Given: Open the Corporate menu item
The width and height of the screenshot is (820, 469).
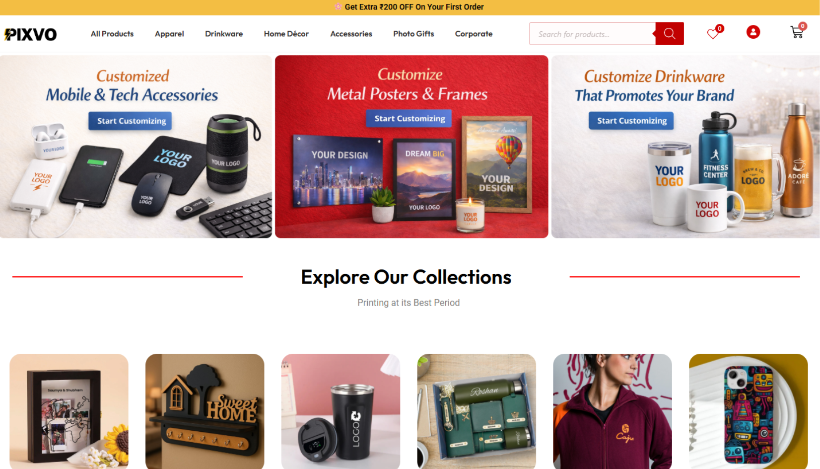Looking at the screenshot, I should coord(474,34).
